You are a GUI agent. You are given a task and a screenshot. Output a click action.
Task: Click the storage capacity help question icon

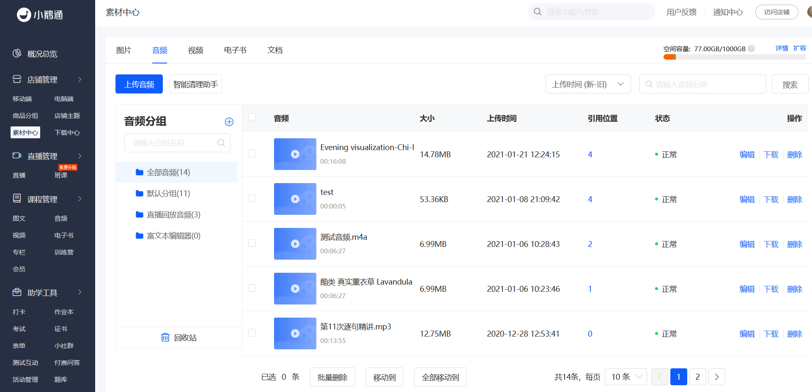(752, 49)
